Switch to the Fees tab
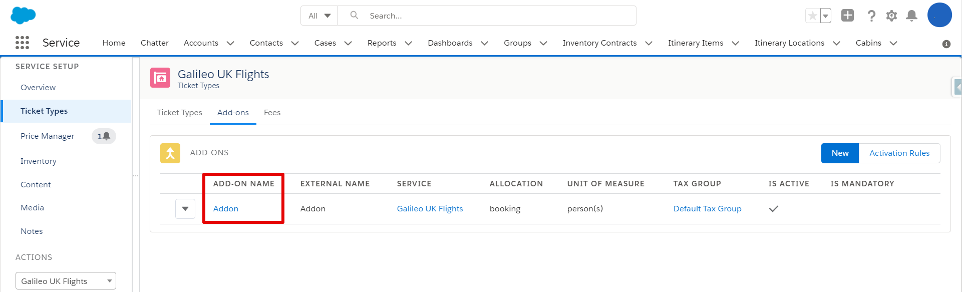Image resolution: width=962 pixels, height=292 pixels. 272,113
